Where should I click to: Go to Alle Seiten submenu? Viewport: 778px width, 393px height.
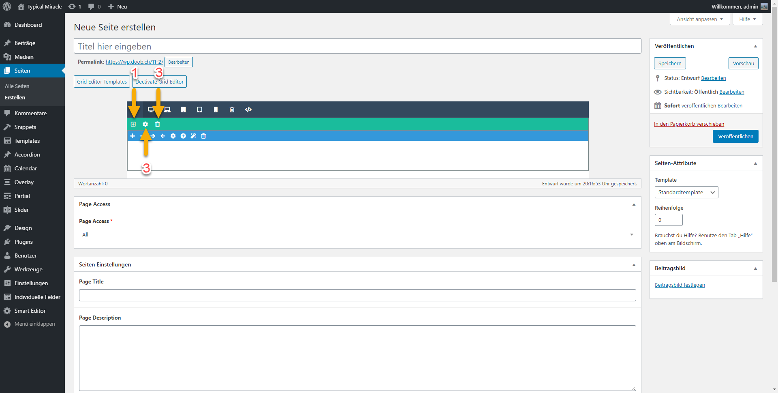pyautogui.click(x=17, y=86)
